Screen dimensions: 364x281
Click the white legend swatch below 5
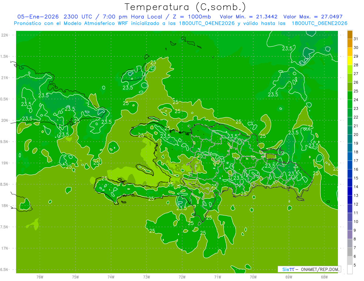click(350, 269)
